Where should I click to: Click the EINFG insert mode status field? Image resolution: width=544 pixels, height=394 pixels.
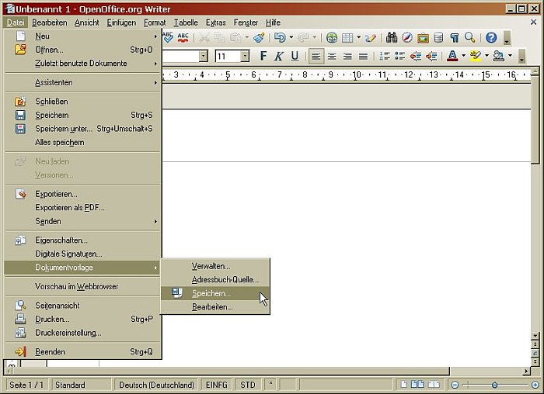[x=217, y=385]
